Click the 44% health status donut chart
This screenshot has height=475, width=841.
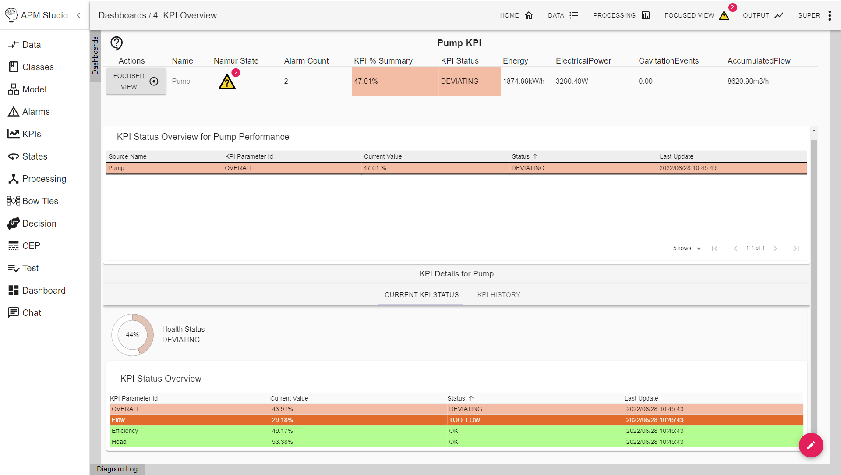point(132,334)
